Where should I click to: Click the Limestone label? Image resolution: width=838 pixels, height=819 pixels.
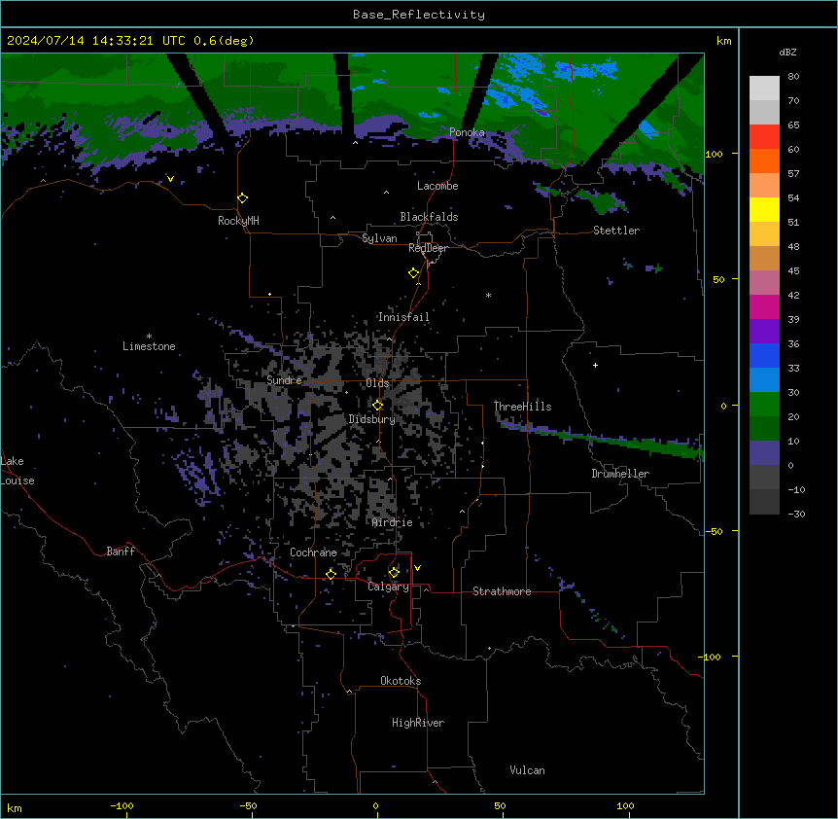click(x=149, y=346)
